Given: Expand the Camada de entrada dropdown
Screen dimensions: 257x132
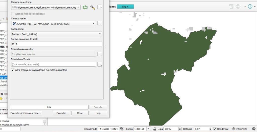Looking at the screenshot, I should click(x=46, y=7).
